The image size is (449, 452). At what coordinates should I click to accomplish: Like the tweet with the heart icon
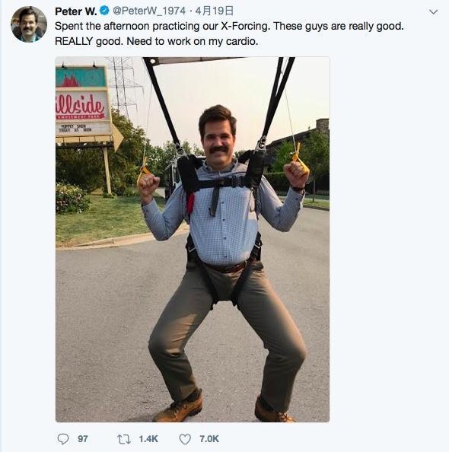coord(185,439)
